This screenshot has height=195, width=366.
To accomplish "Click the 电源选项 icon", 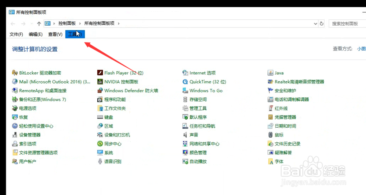I will coord(15,108).
